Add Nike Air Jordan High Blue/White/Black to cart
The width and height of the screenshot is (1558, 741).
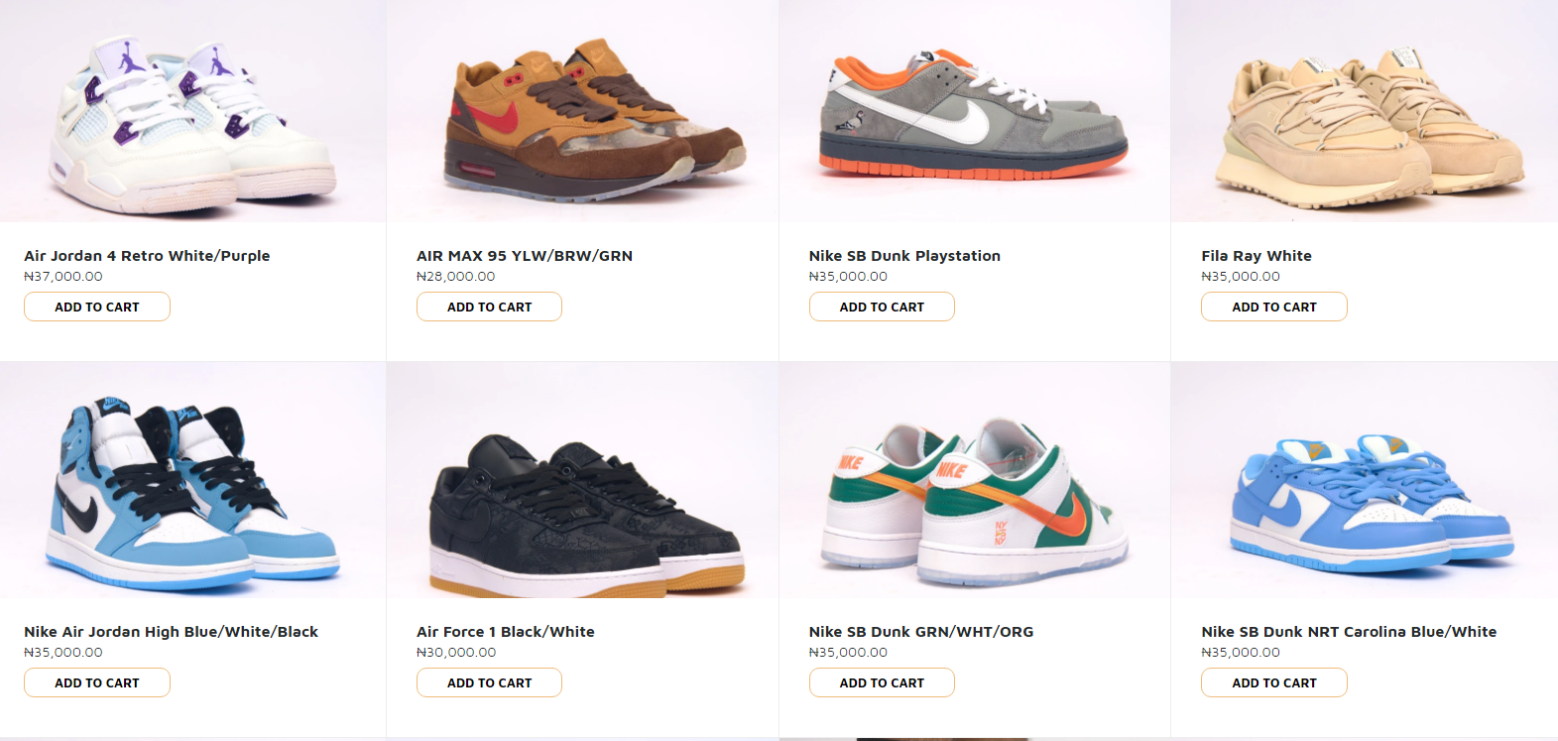click(97, 682)
